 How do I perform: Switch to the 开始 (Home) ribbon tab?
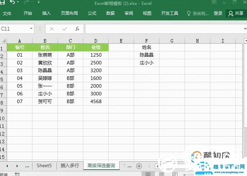click(x=28, y=13)
